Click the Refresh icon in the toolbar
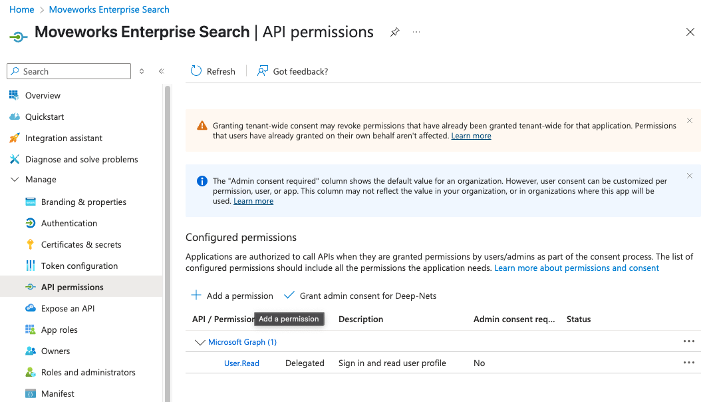This screenshot has height=402, width=709. [196, 71]
